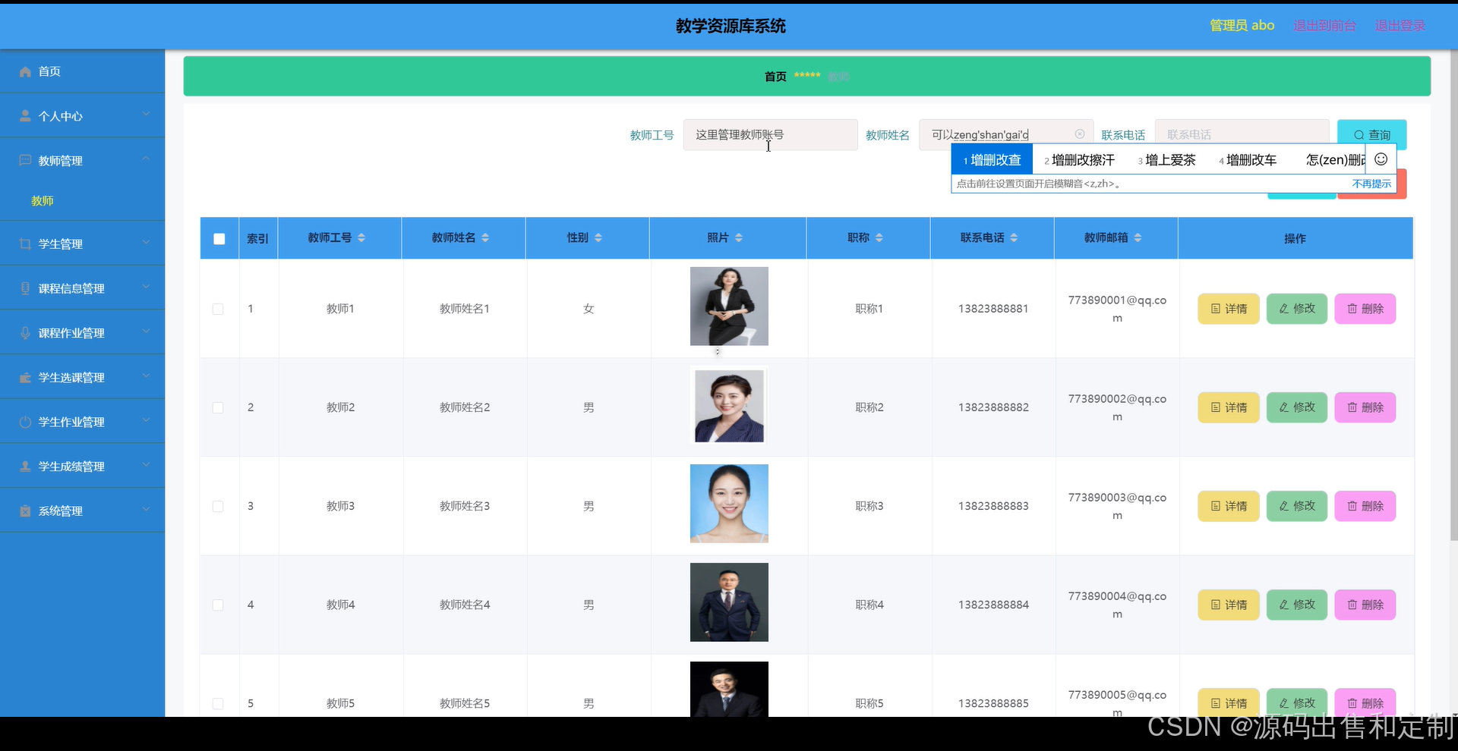Expand the 个人中心 chevron
The image size is (1458, 751).
(x=146, y=115)
